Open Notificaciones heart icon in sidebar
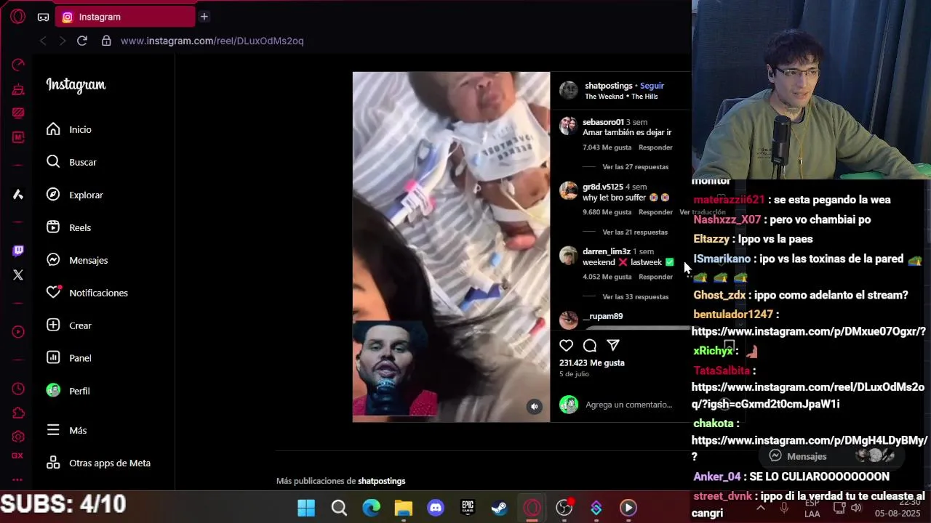Screen dimensions: 931x523 pos(53,293)
